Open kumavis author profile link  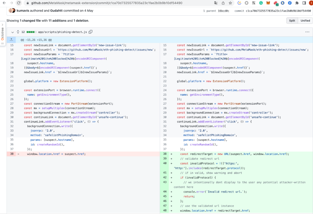click(23, 11)
